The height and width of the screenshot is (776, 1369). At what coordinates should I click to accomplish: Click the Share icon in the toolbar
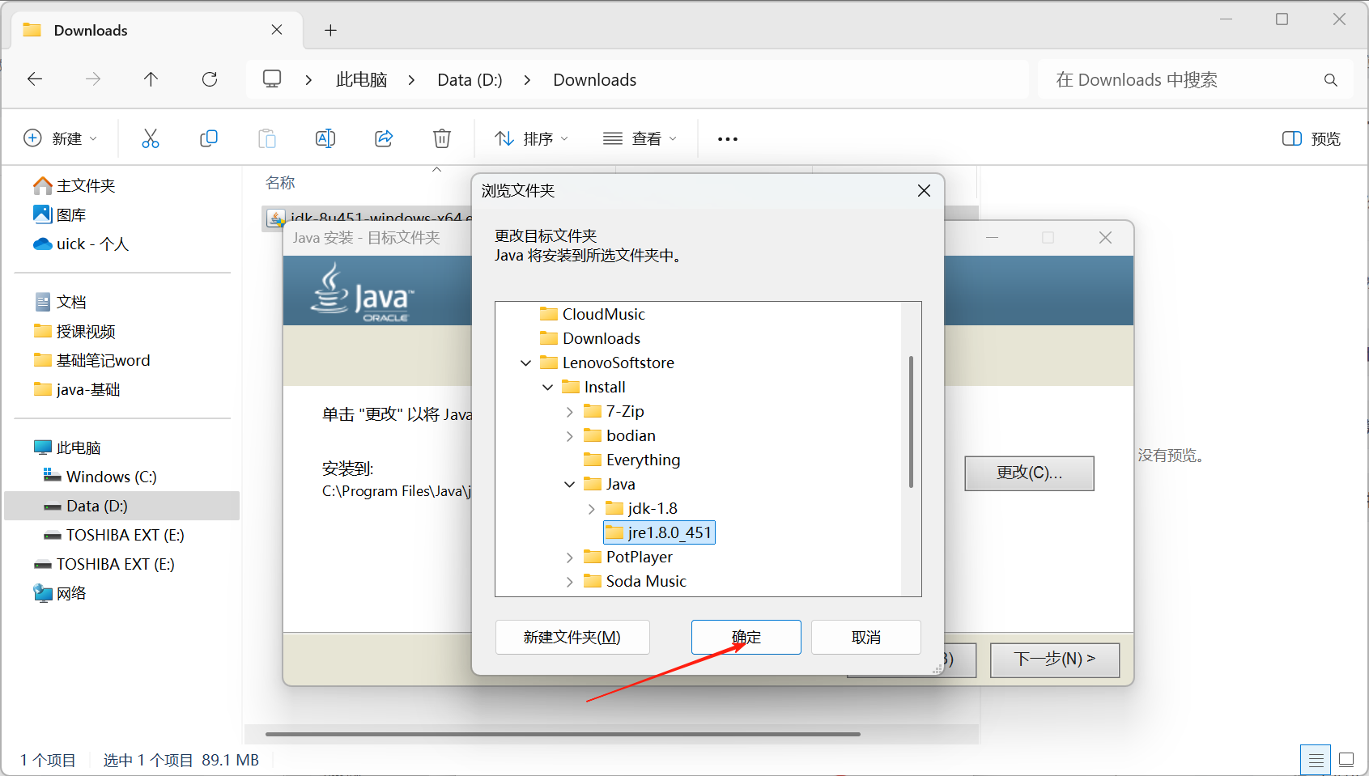pos(384,138)
